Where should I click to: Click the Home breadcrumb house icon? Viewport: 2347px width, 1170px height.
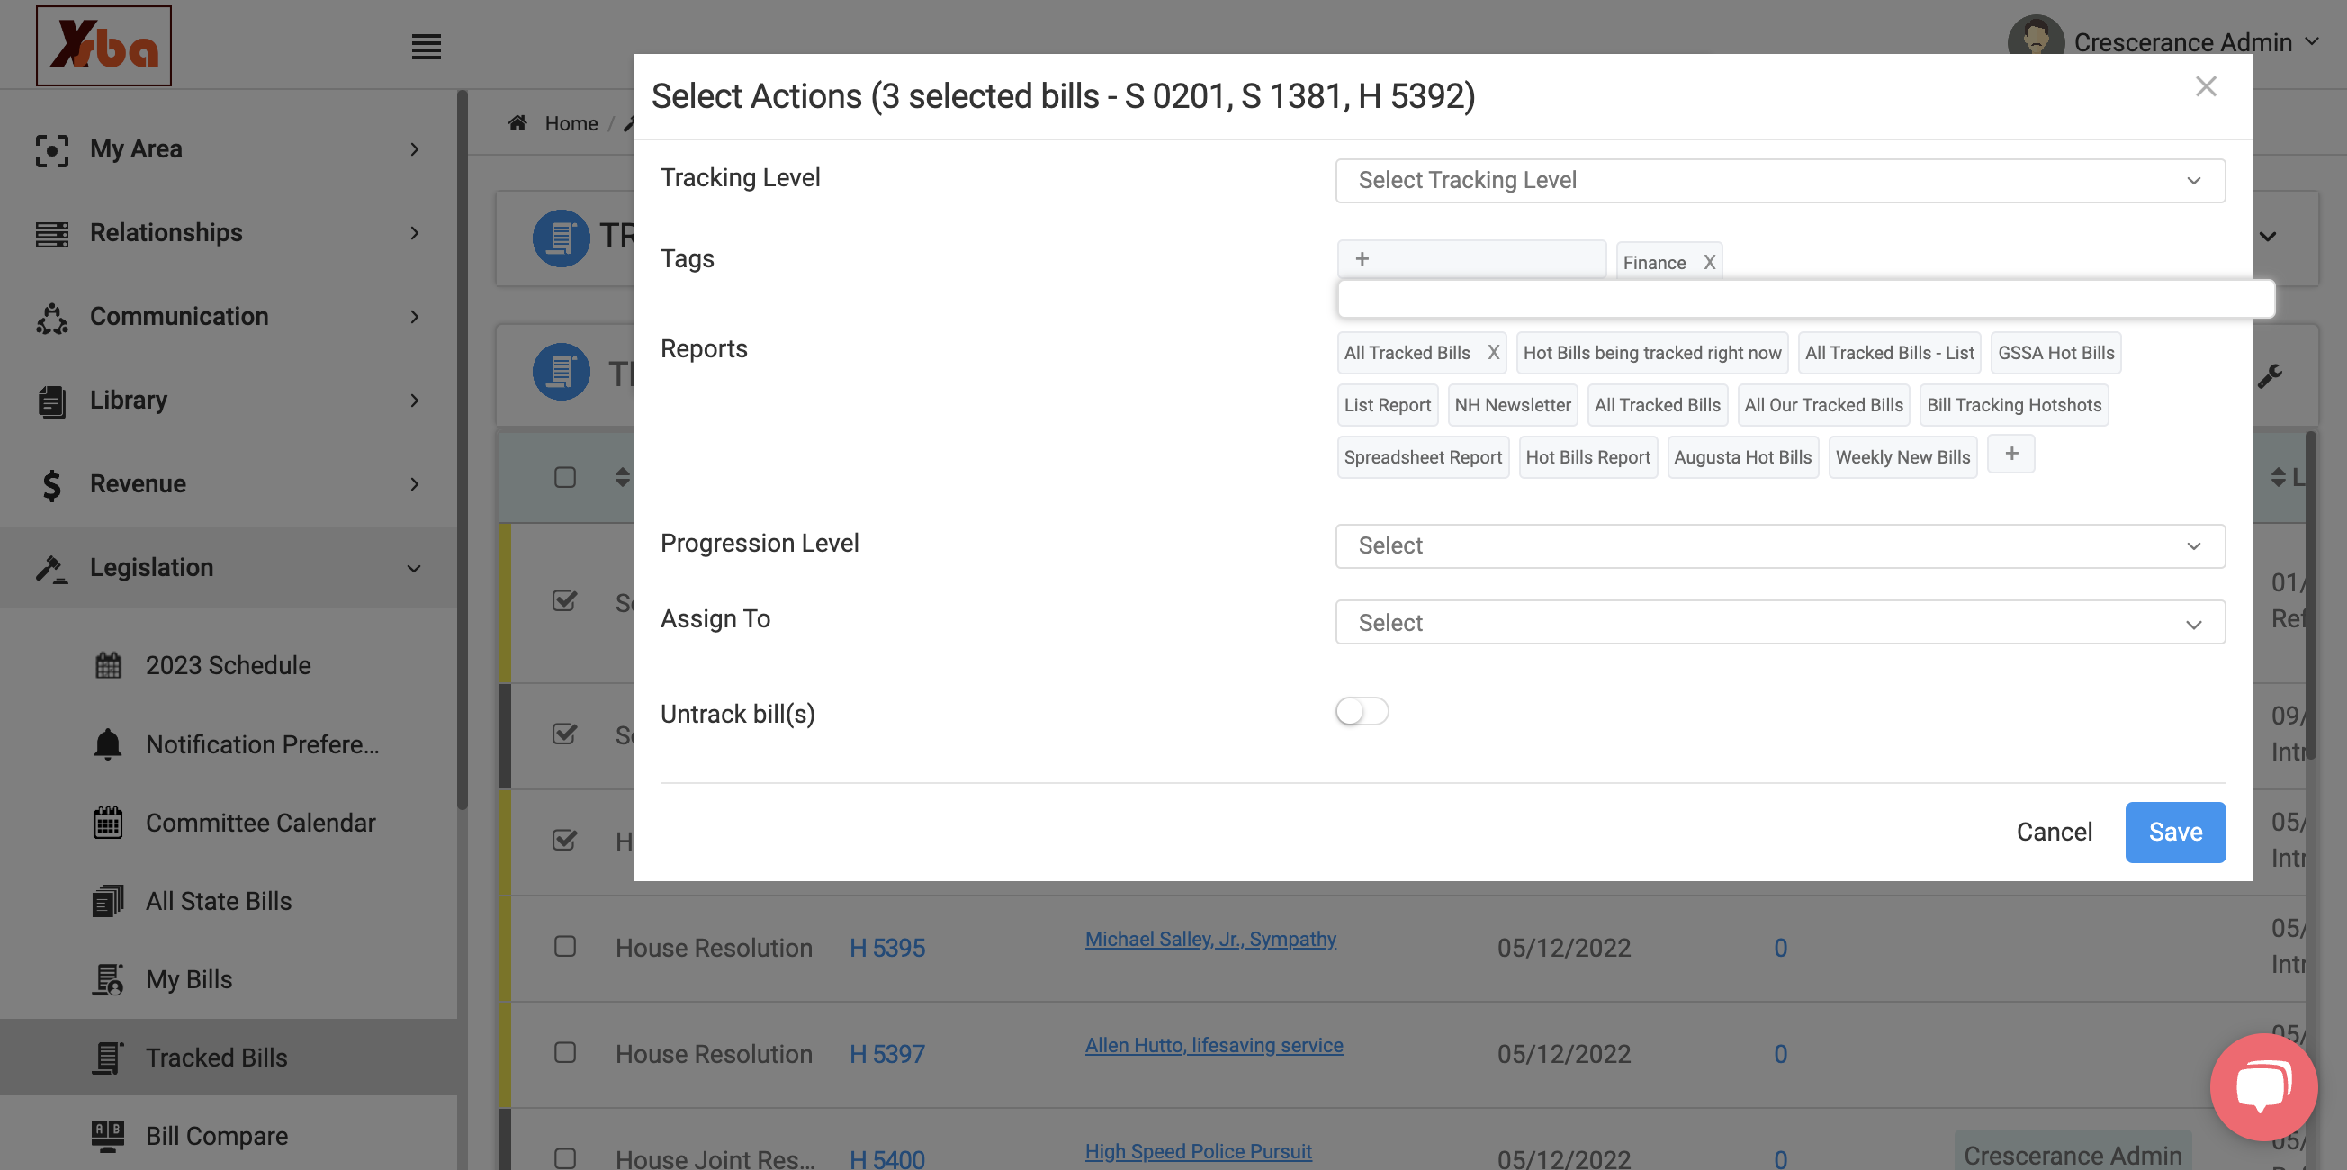click(x=517, y=123)
